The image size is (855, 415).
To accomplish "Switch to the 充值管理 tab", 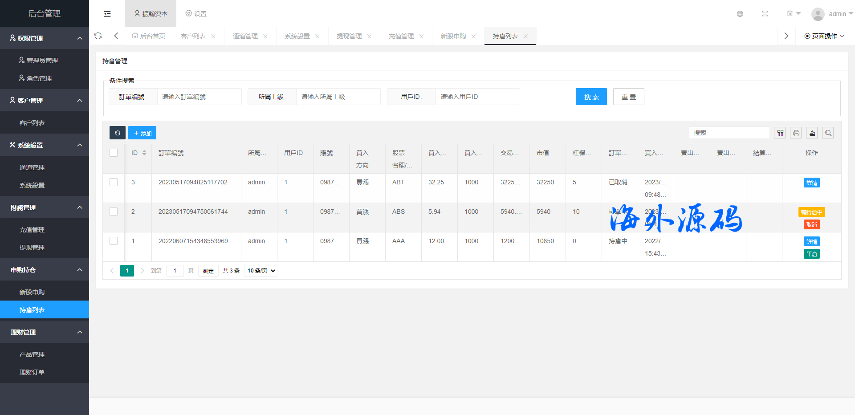I will tap(401, 36).
